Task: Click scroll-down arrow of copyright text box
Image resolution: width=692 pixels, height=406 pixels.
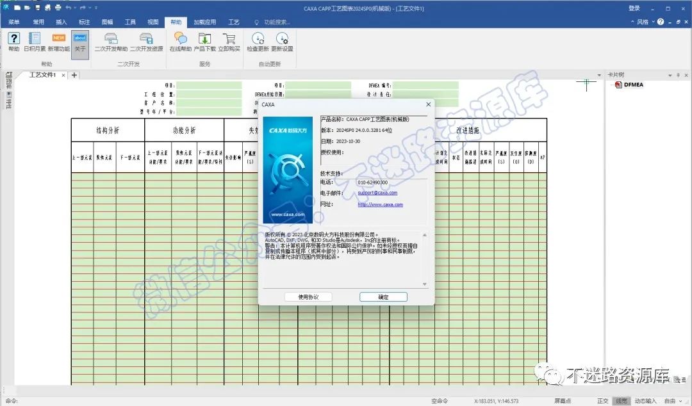Action: [425, 284]
